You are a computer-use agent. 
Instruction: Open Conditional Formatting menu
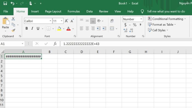167,19
